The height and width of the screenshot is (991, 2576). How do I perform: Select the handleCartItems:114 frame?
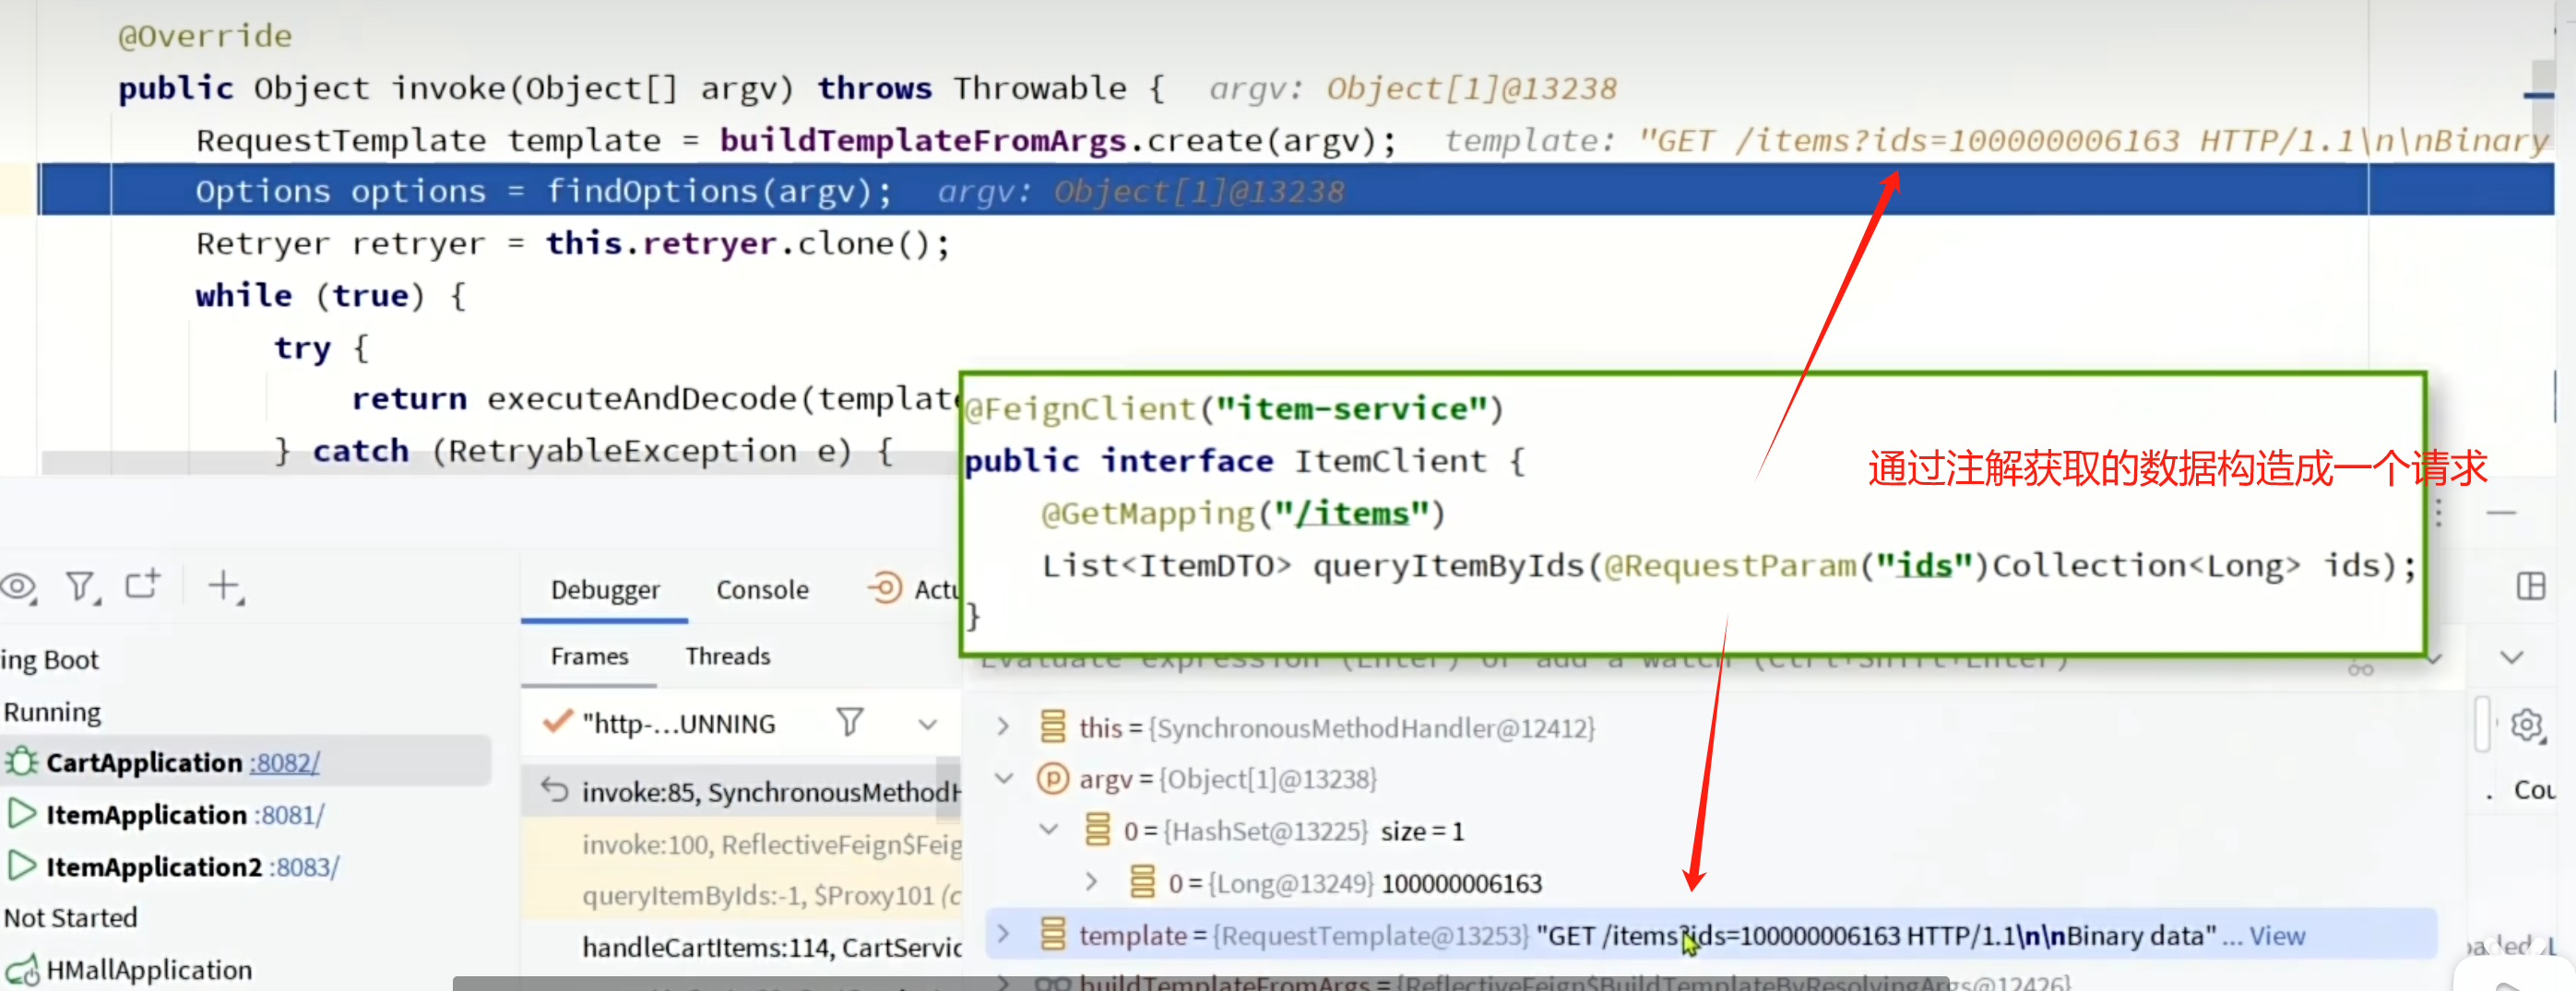(741, 947)
